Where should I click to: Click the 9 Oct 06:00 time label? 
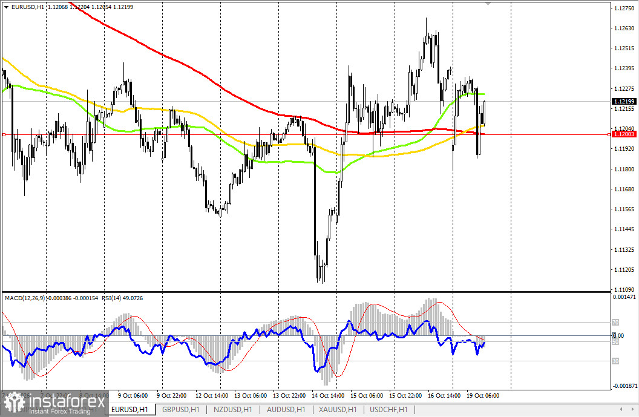click(x=133, y=395)
